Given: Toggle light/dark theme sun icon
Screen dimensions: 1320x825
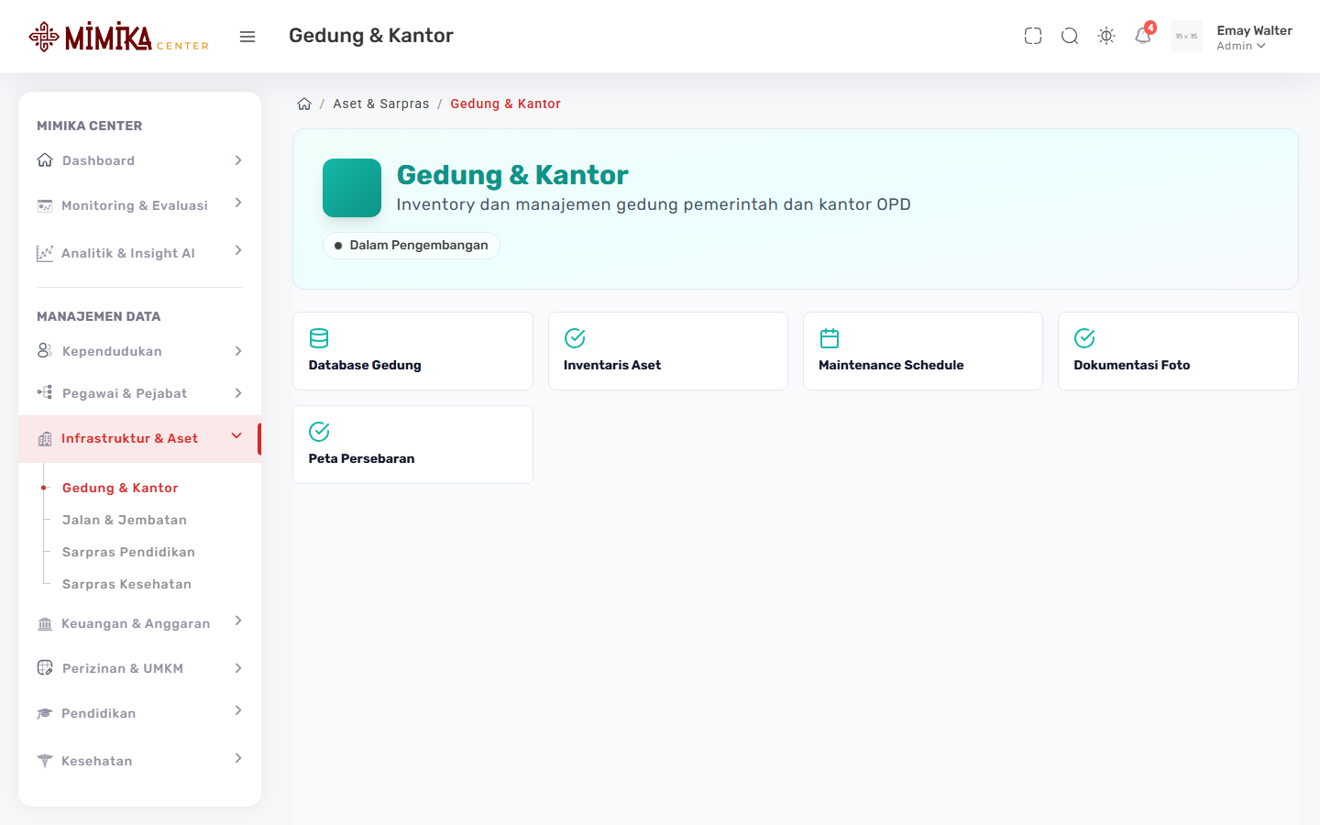Looking at the screenshot, I should point(1106,36).
